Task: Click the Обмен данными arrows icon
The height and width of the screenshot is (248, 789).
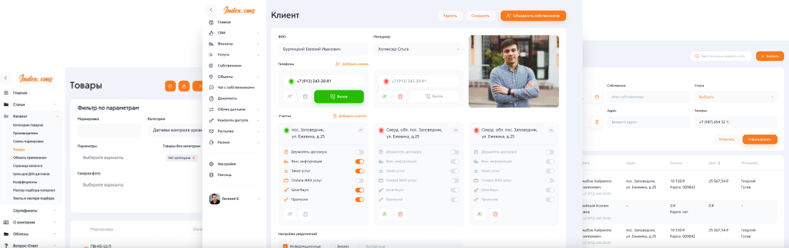Action: coord(211,110)
